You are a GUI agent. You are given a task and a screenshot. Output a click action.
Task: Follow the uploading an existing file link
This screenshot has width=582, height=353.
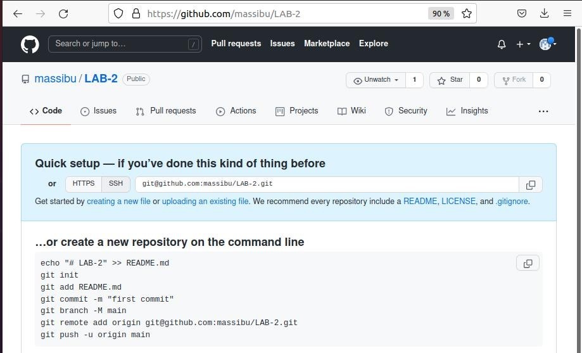click(205, 202)
